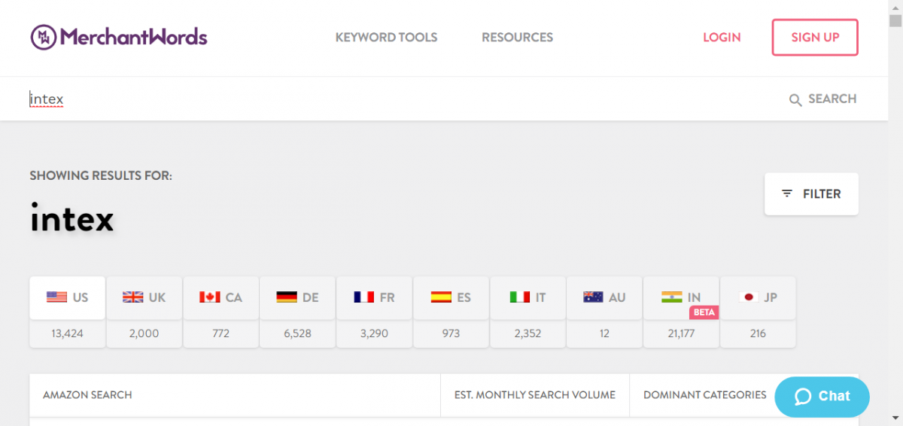
Task: Click the Sign Up button
Action: pyautogui.click(x=815, y=37)
